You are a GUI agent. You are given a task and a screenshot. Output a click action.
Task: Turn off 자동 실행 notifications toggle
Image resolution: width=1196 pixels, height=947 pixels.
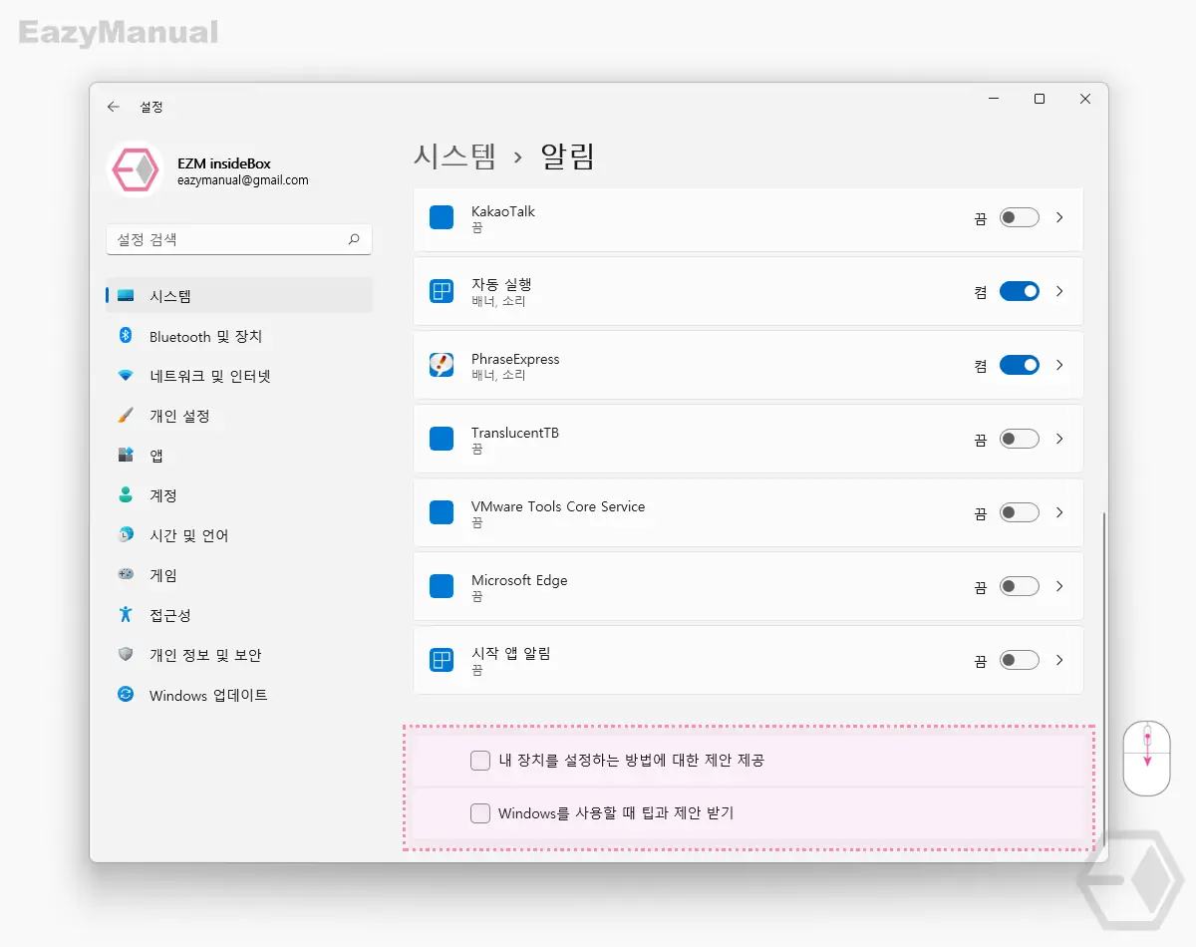coord(1020,291)
